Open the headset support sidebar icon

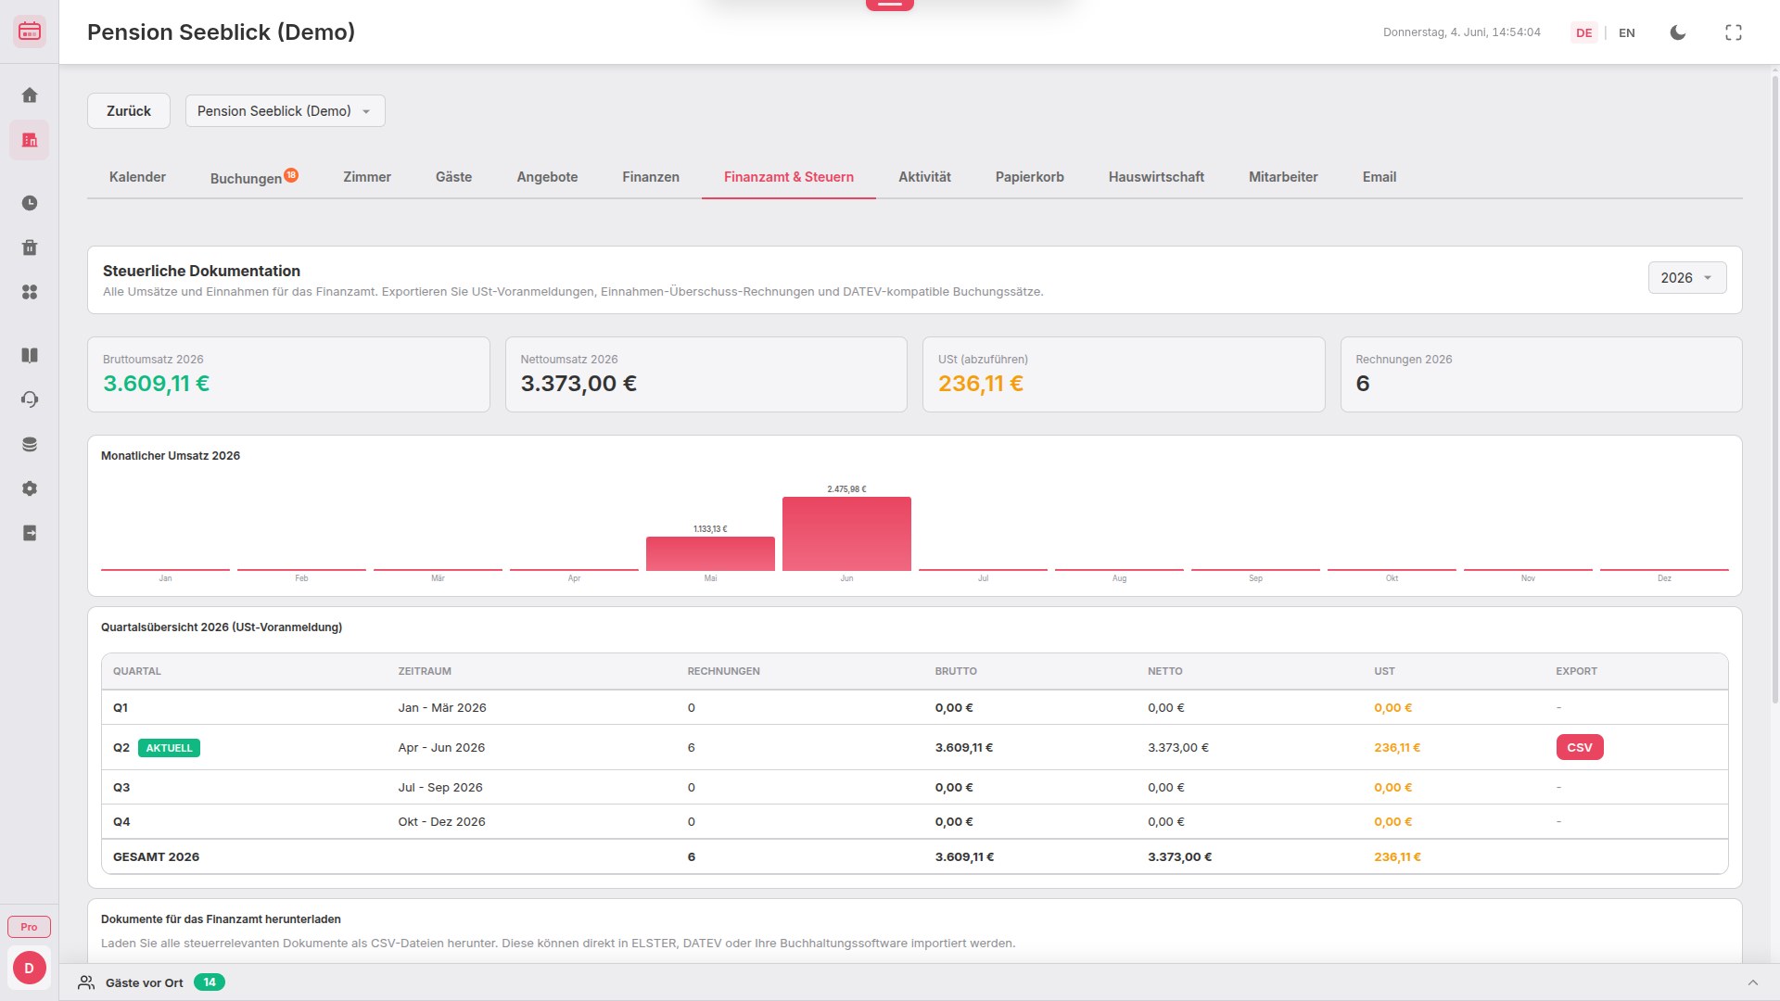pos(30,399)
